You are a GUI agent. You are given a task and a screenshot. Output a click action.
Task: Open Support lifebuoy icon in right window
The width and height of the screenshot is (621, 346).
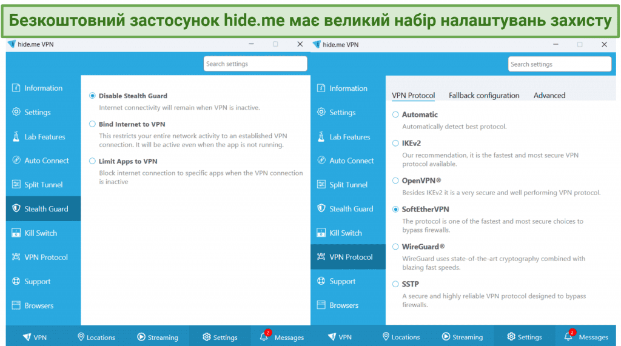click(x=321, y=281)
